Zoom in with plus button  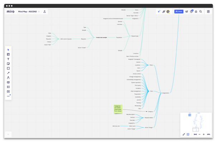(x=204, y=134)
